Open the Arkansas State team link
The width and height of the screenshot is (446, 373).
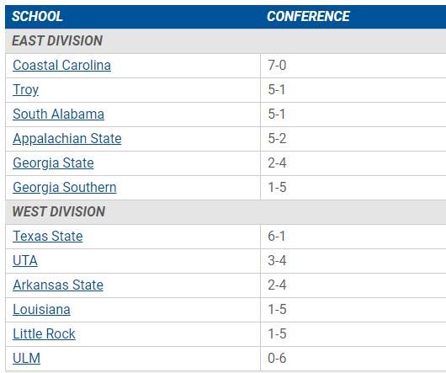[x=58, y=285]
